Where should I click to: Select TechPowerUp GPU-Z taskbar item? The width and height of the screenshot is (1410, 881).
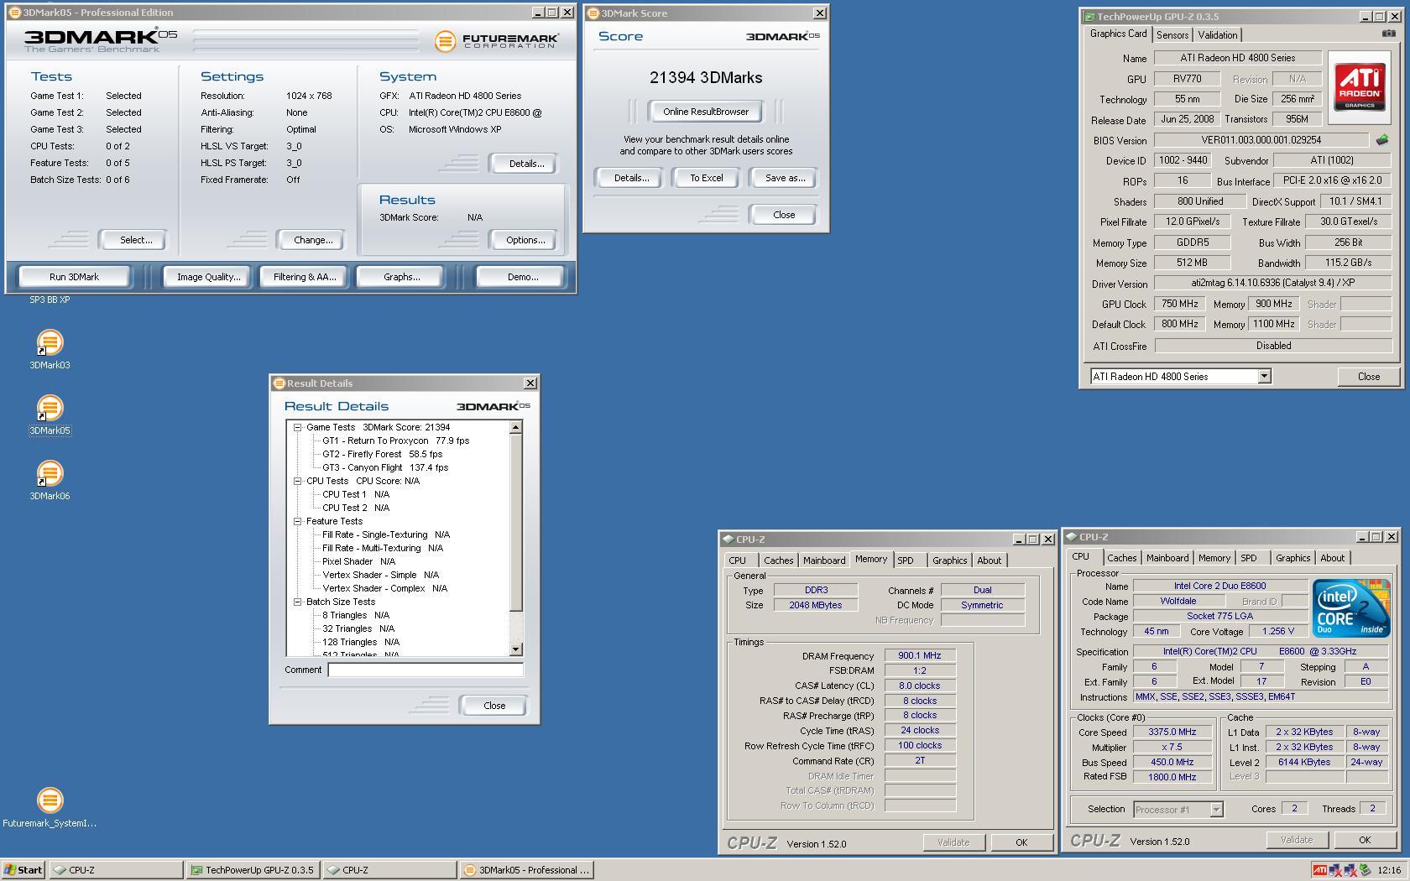(x=253, y=870)
